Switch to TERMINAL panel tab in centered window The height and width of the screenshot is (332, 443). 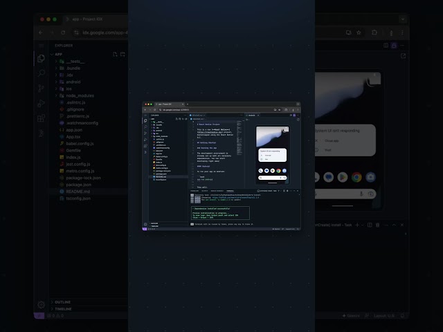coord(230,191)
